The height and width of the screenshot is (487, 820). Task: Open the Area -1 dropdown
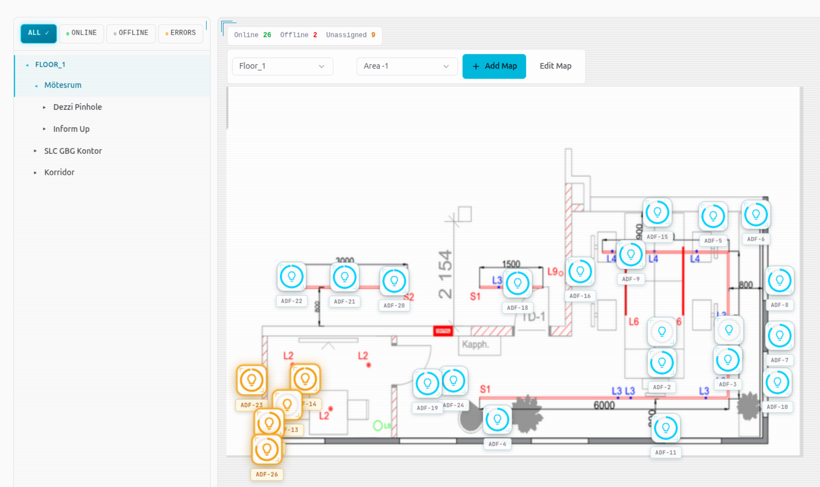point(407,66)
